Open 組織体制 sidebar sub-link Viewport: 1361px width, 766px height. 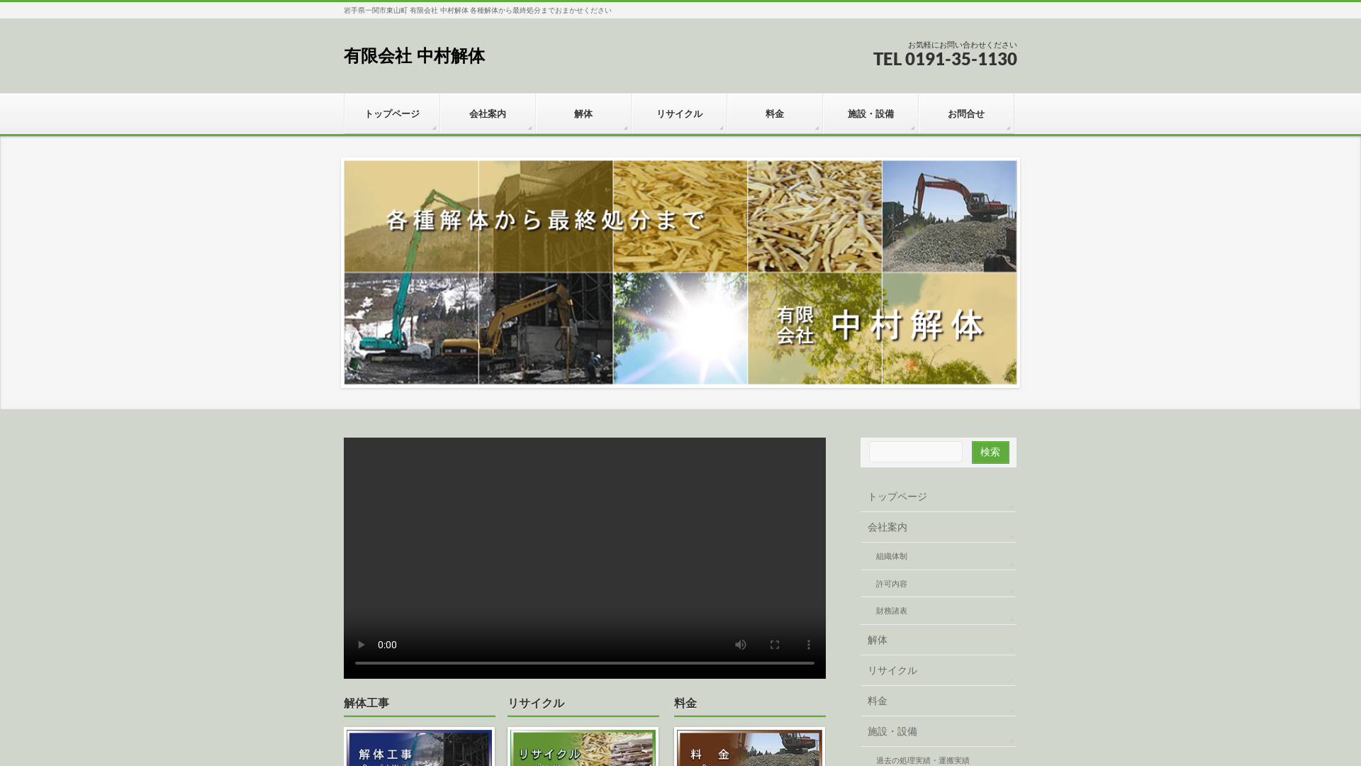pos(891,556)
